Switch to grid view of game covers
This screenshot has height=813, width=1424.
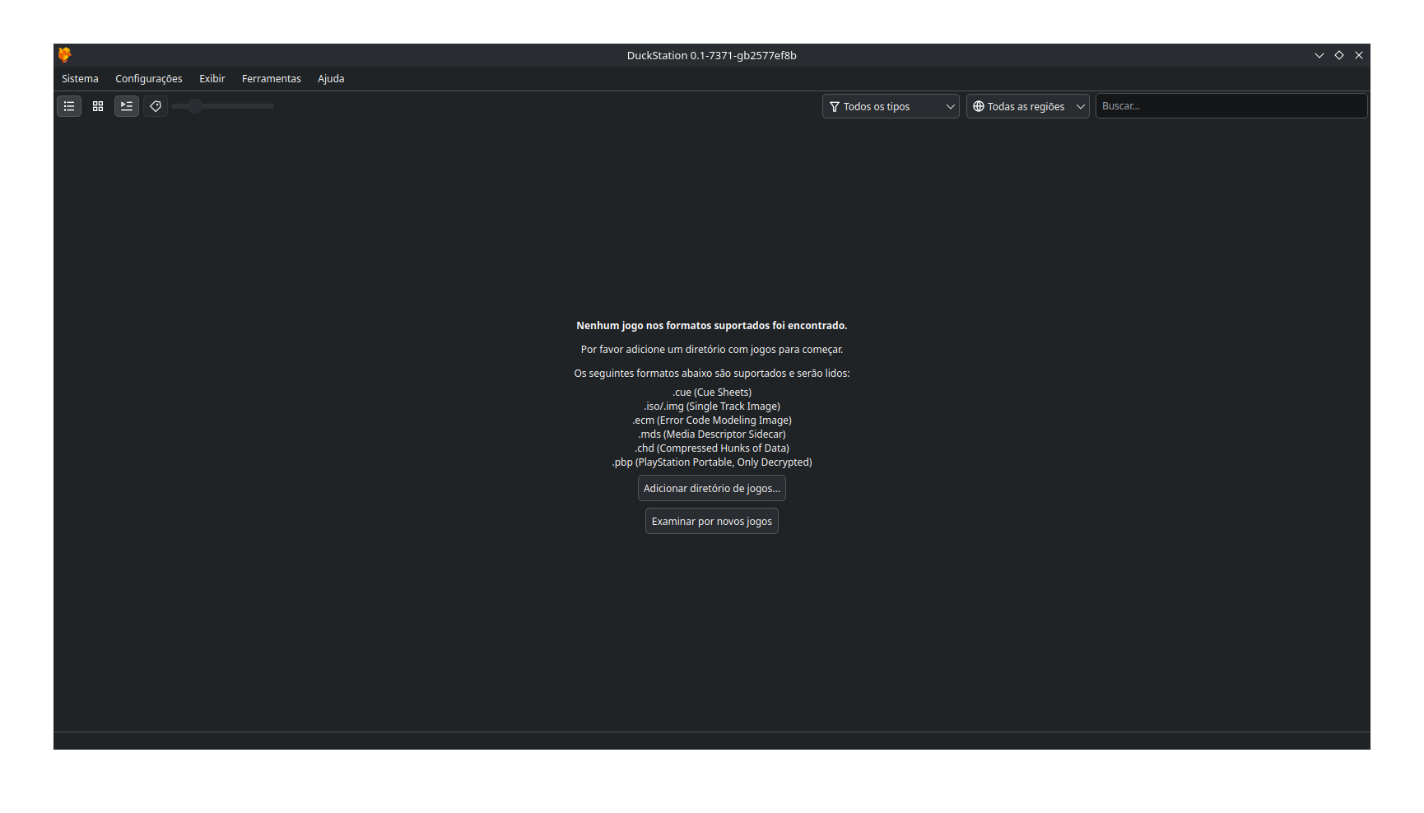[x=98, y=106]
